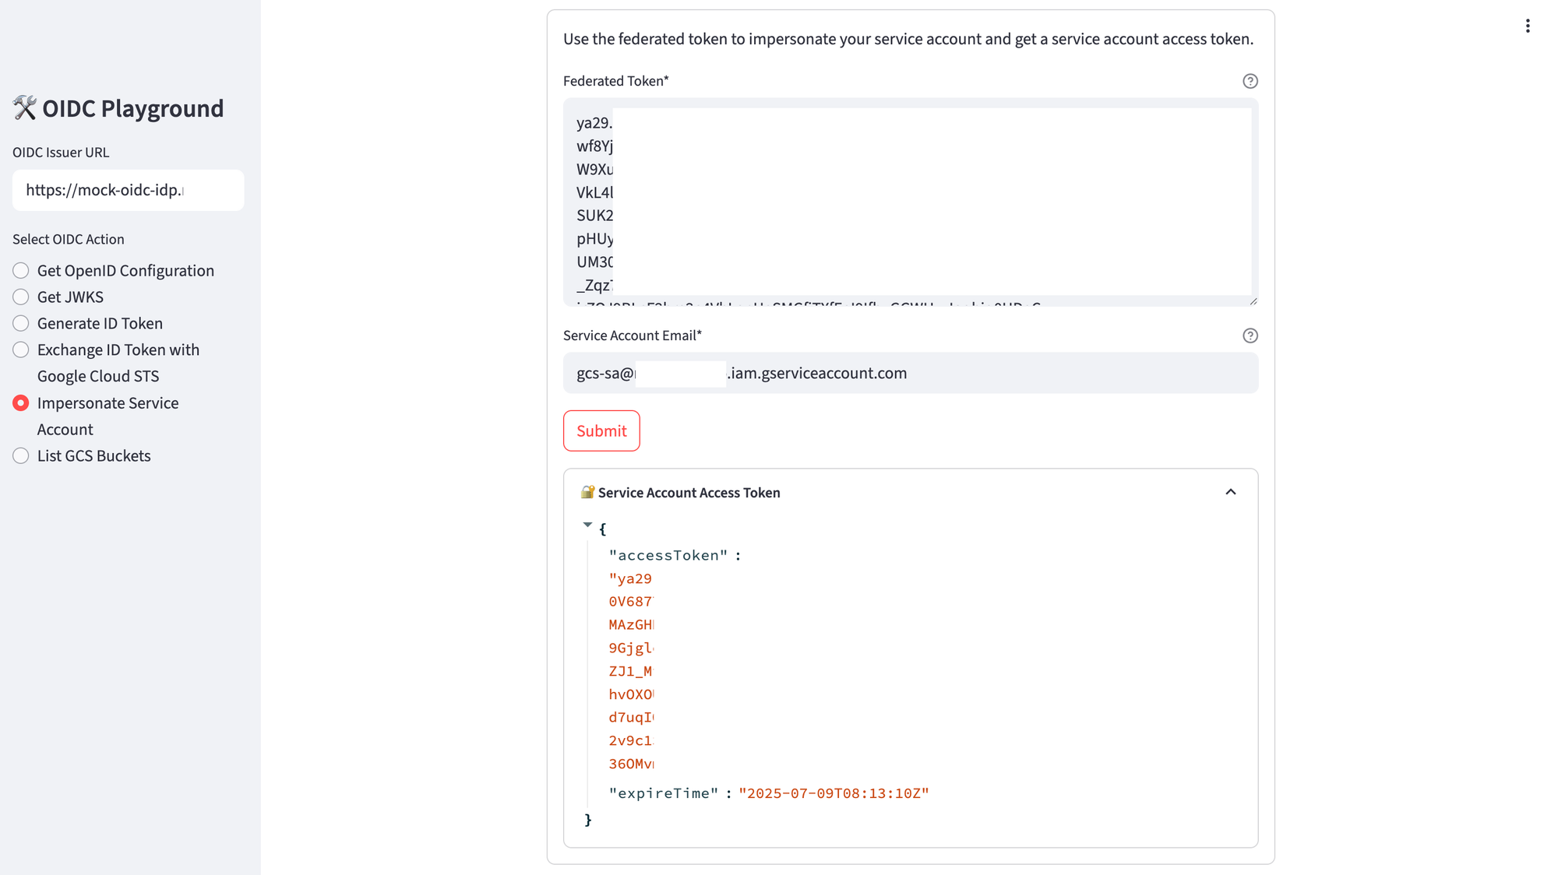Screen dimensions: 1558x875
Task: Select the List GCS Buckets action
Action: tap(21, 455)
